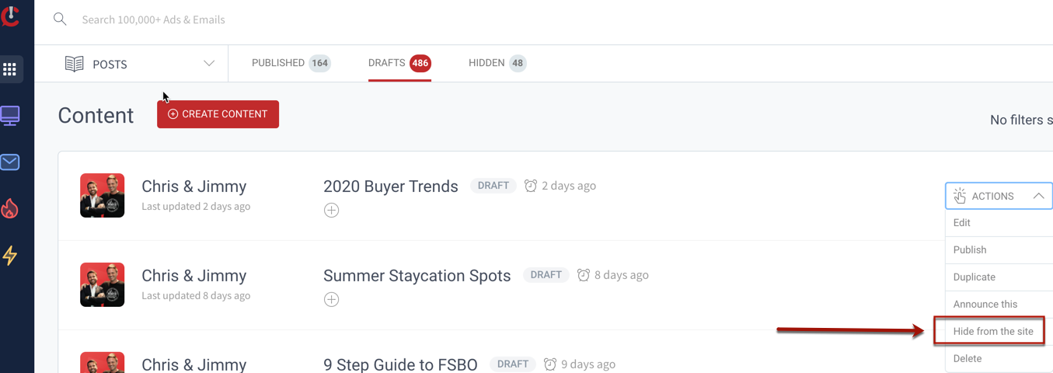
Task: Switch to the Drafts tab
Action: pos(399,63)
